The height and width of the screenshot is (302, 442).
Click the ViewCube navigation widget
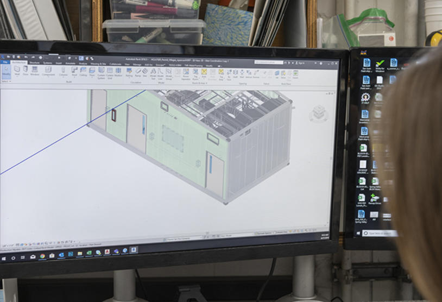[x=319, y=114]
